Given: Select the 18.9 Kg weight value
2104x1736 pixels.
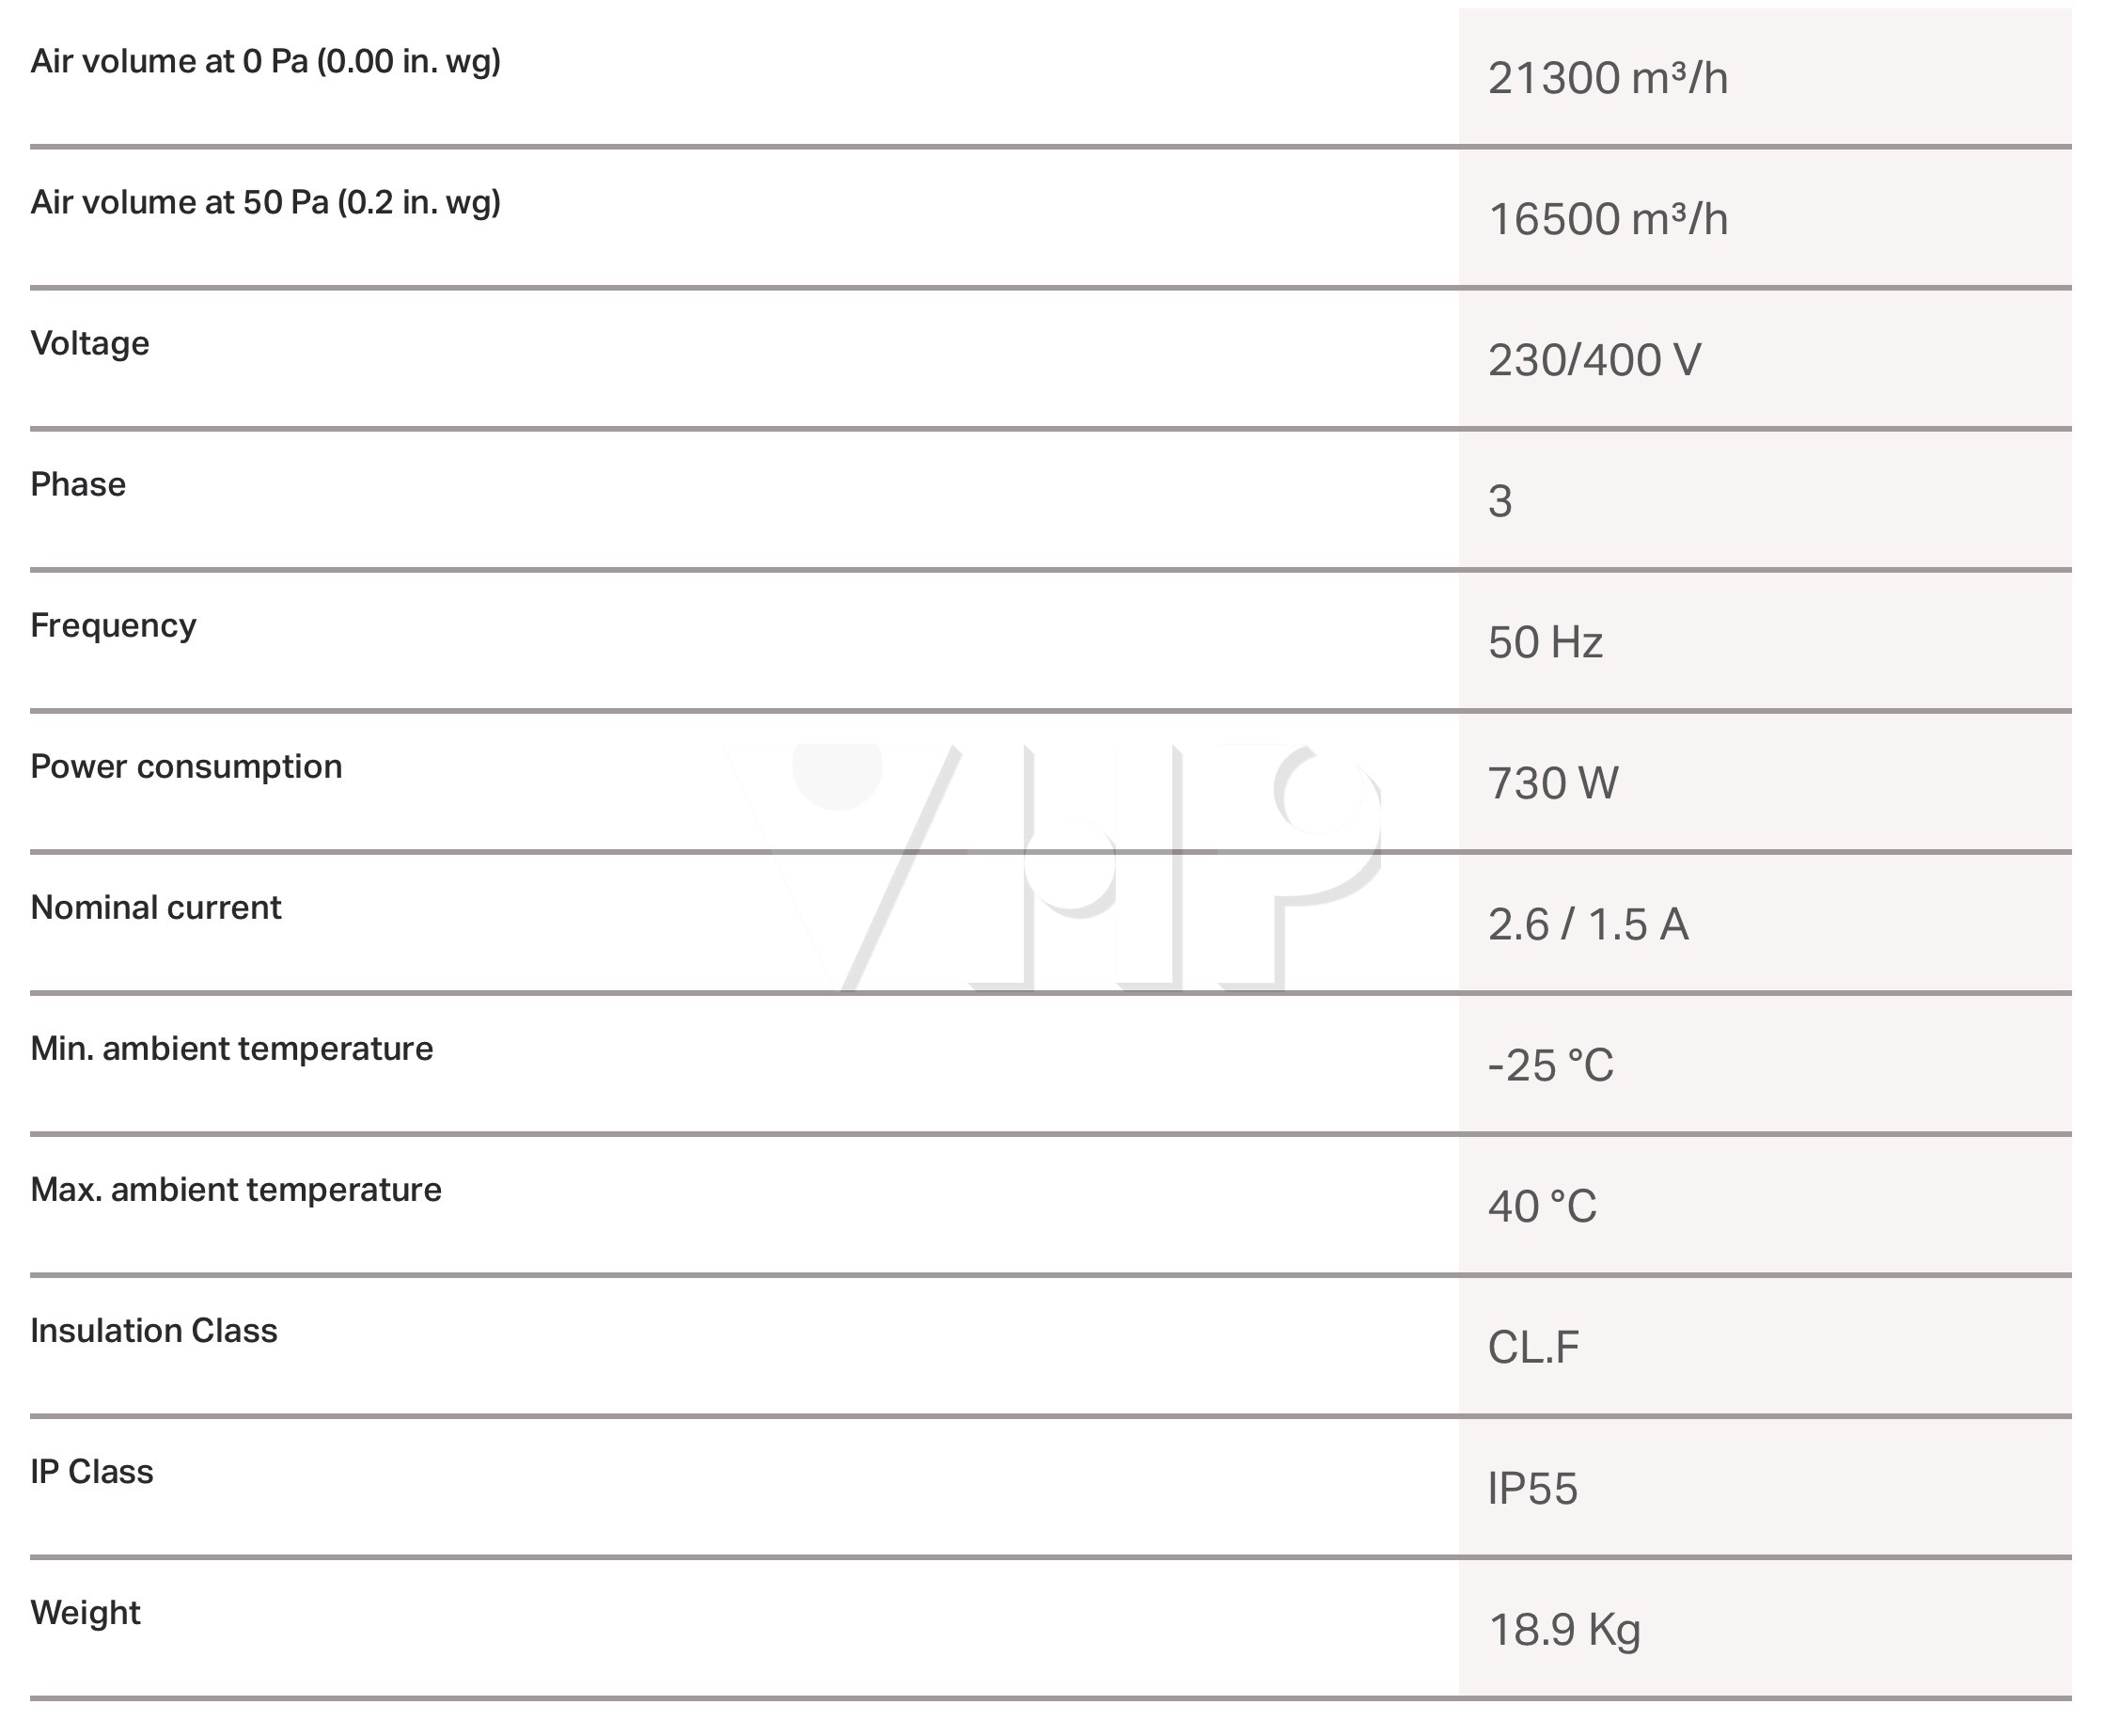Looking at the screenshot, I should pos(1564,1630).
